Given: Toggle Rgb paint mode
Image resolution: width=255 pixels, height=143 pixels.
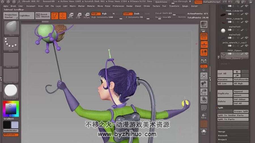Looking at the screenshot, I should [104, 14].
